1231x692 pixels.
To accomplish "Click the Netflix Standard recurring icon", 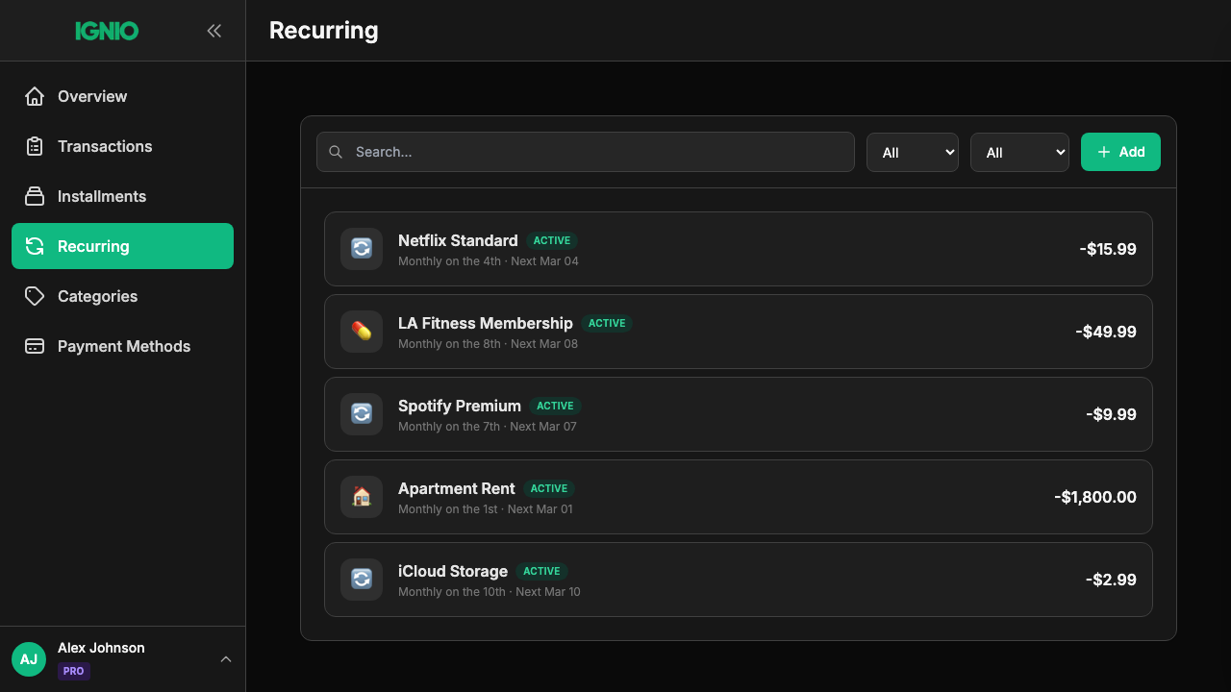I will coord(362,249).
